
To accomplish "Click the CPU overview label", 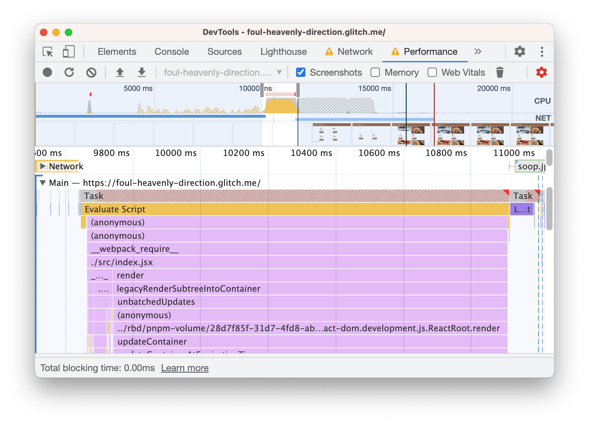I will click(x=542, y=101).
